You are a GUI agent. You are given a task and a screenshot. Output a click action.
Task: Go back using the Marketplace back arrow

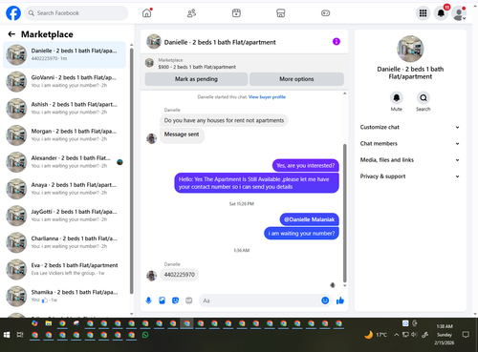[11, 34]
